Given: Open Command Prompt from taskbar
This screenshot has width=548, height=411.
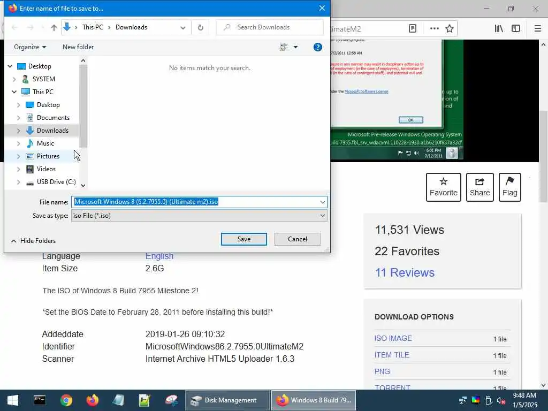Looking at the screenshot, I should point(40,400).
